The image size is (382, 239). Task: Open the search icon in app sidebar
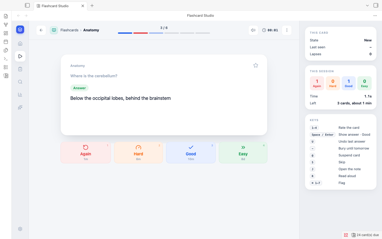tap(20, 82)
